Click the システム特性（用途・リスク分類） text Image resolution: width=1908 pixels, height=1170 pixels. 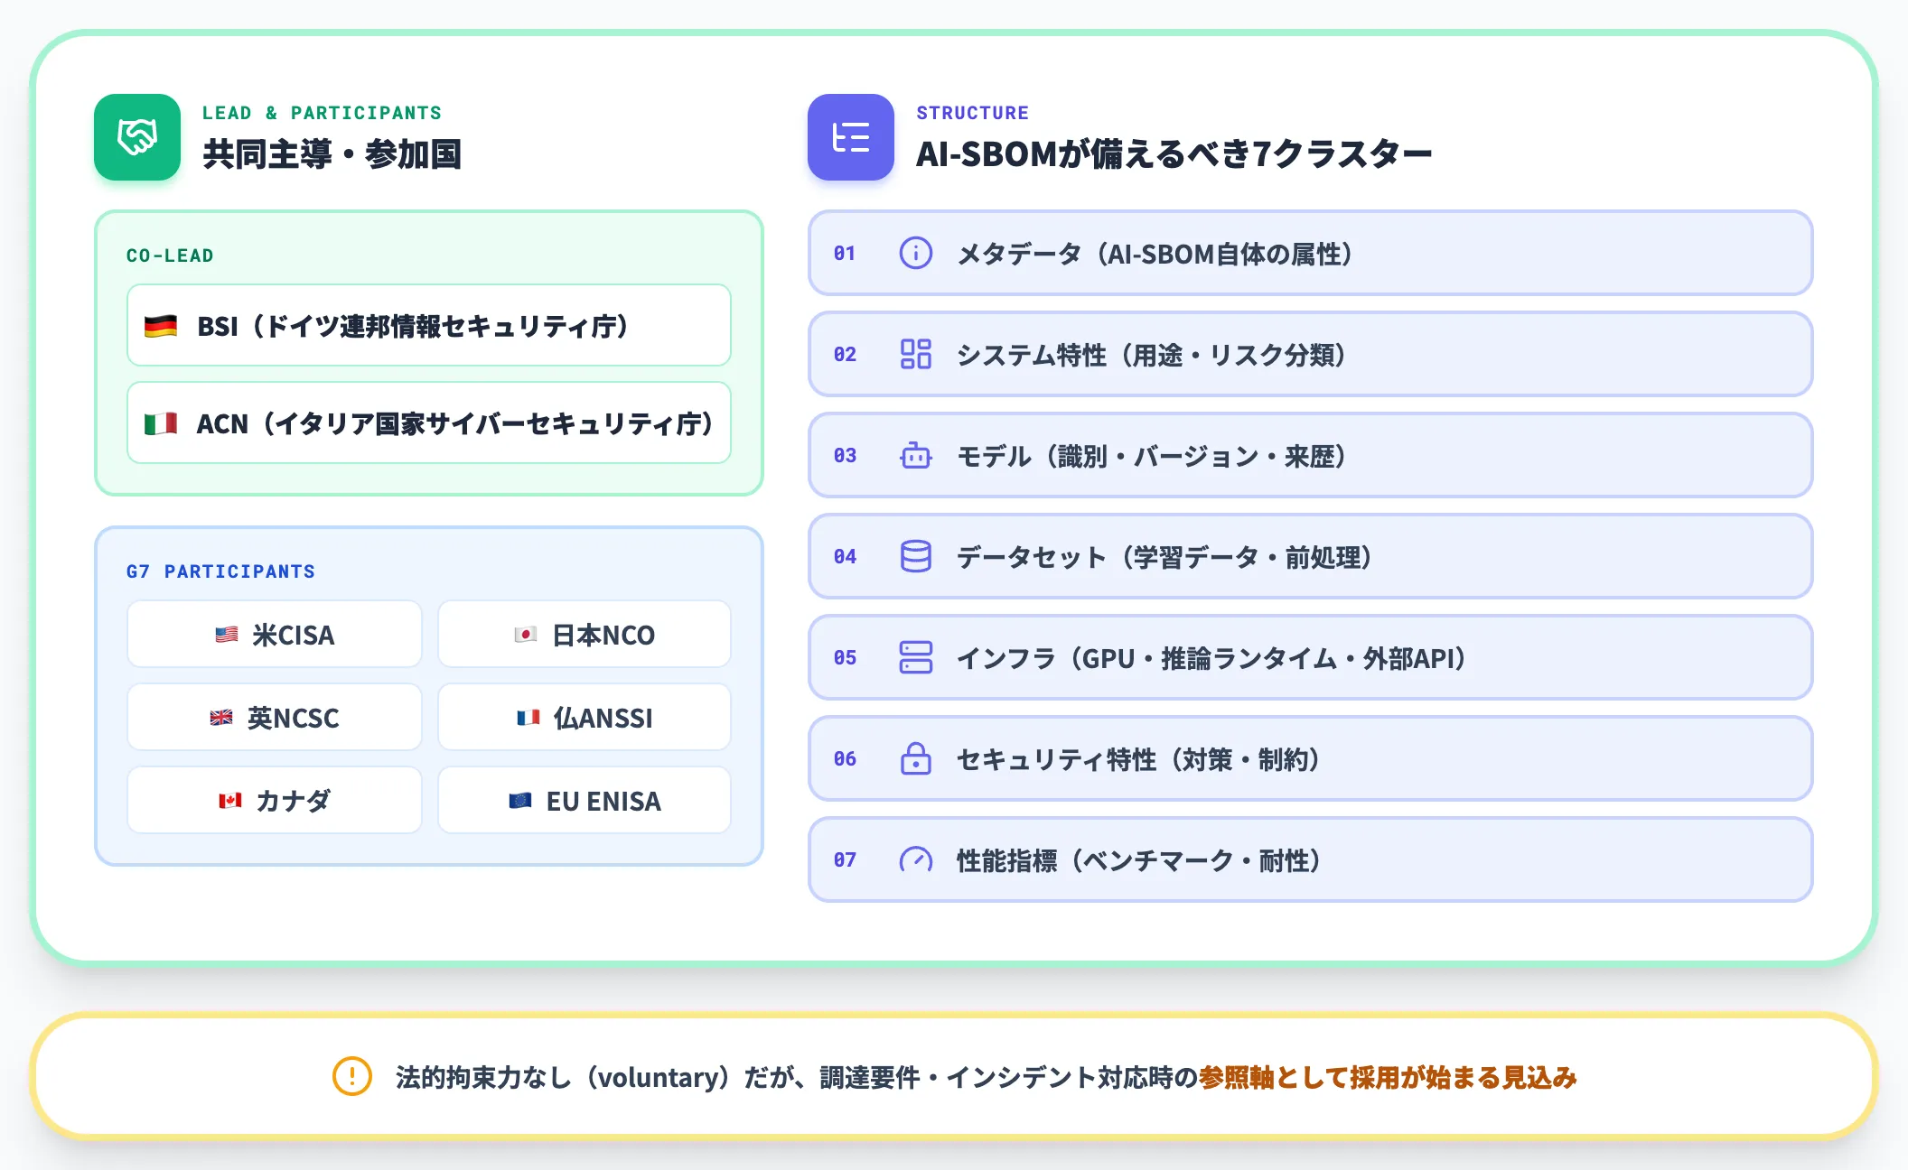1152,356
